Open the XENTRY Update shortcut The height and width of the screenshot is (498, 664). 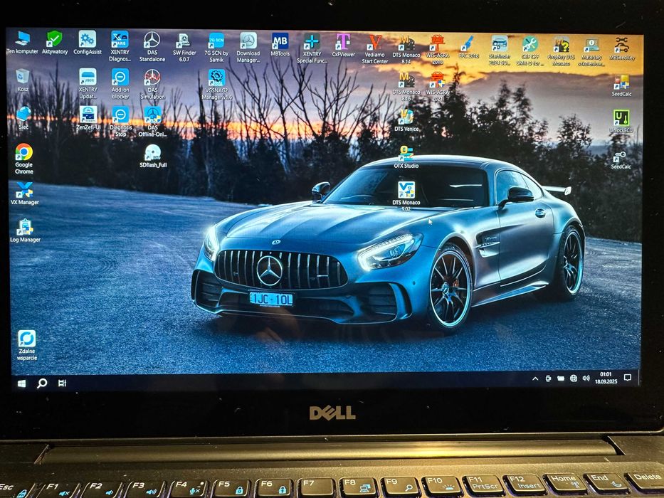(88, 83)
